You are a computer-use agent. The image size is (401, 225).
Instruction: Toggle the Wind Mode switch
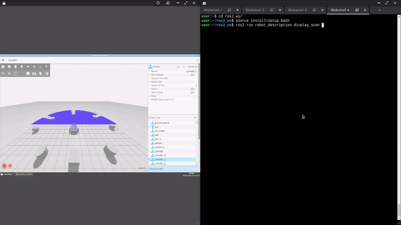193,75
